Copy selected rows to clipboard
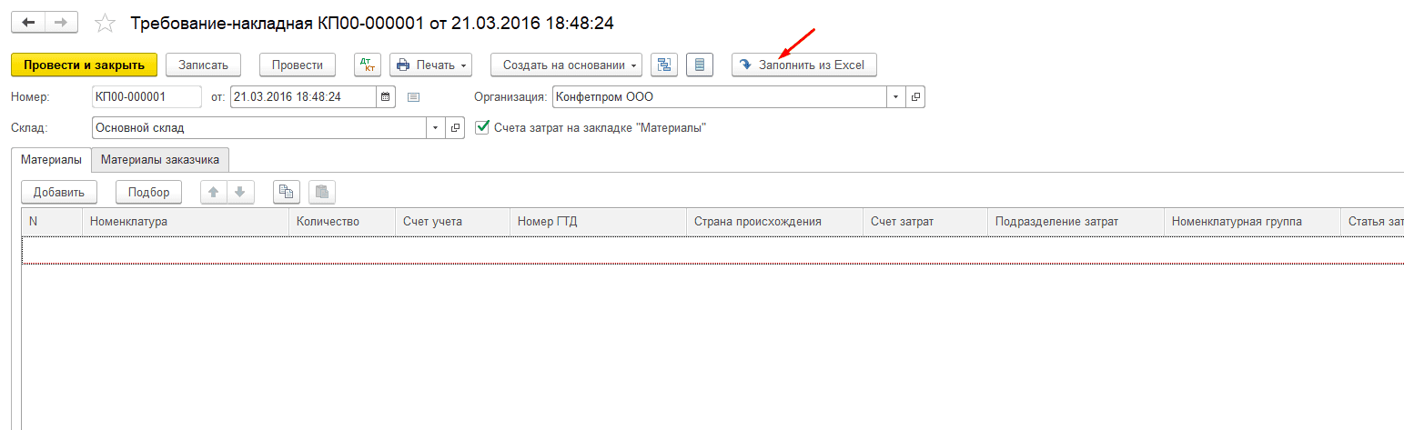This screenshot has height=430, width=1404. [287, 192]
